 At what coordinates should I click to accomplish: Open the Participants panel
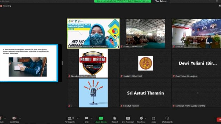[70, 120]
